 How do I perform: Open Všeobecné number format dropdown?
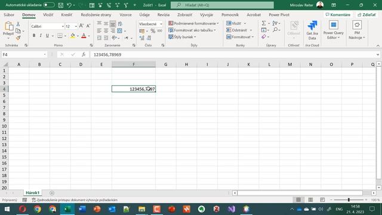click(x=161, y=24)
